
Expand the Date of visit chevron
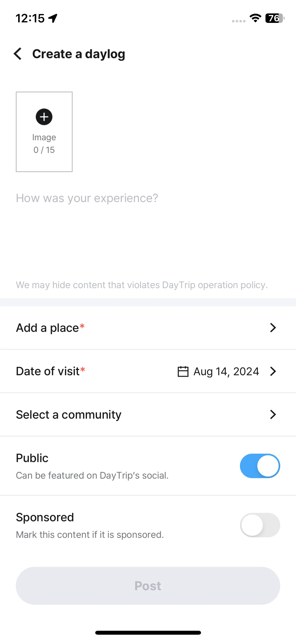273,371
